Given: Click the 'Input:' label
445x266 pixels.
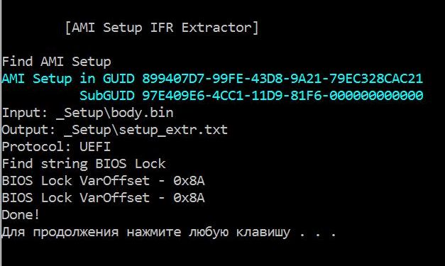Looking at the screenshot, I should point(25,113).
